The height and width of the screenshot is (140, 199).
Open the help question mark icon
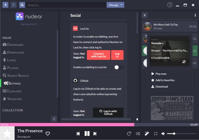coord(170,5)
